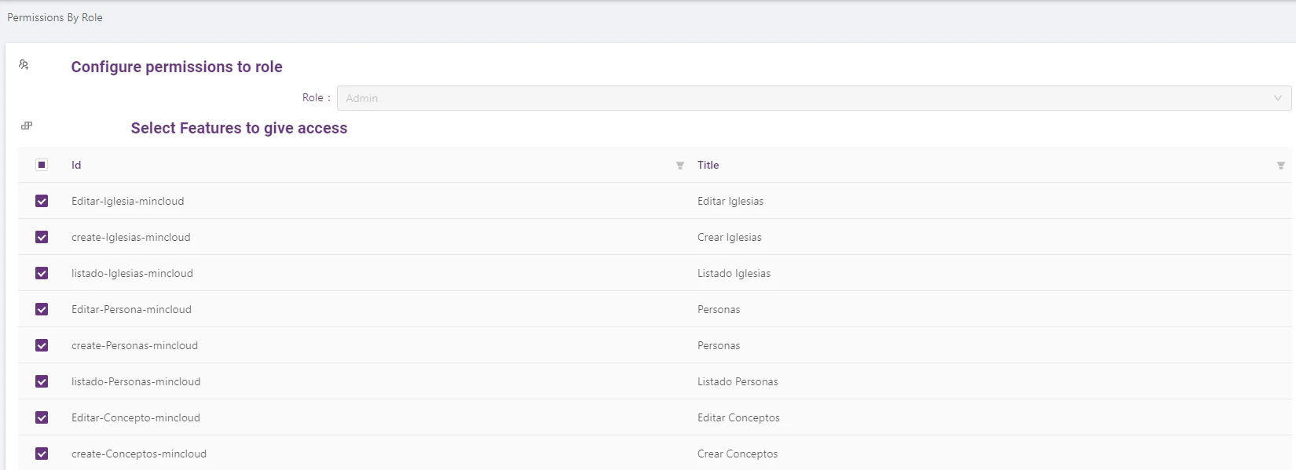Click the Crear Conceptos title cell
Viewport: 1296px width, 470px height.
(x=738, y=454)
